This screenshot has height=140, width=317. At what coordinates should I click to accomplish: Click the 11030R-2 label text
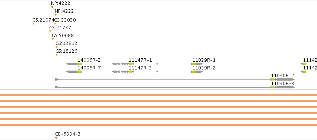pyautogui.click(x=282, y=76)
